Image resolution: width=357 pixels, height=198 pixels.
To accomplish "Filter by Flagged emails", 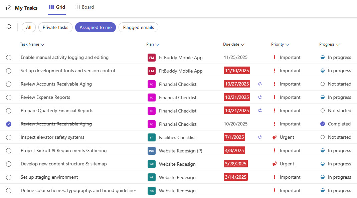I will (x=138, y=27).
